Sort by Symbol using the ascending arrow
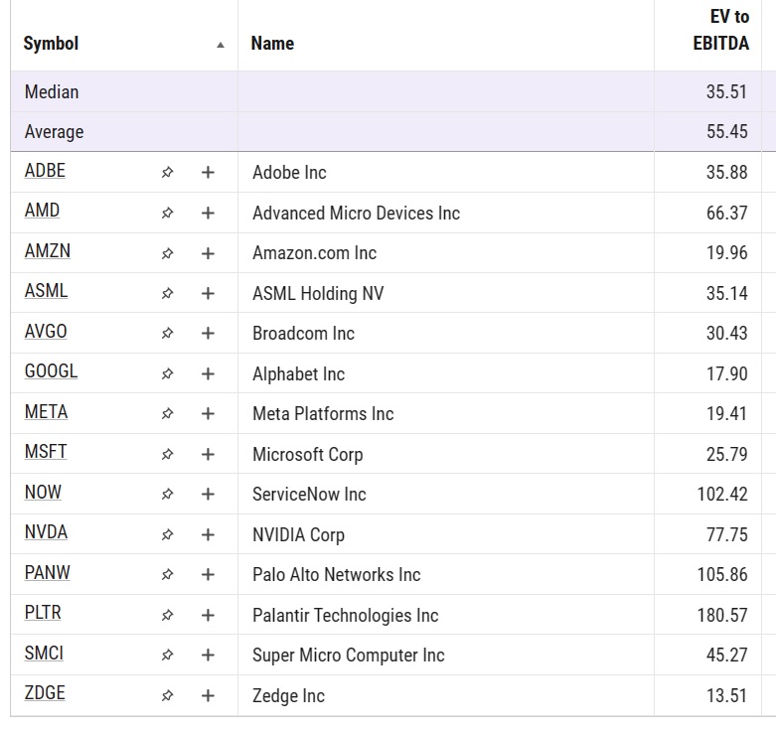776x730 pixels. click(x=221, y=45)
